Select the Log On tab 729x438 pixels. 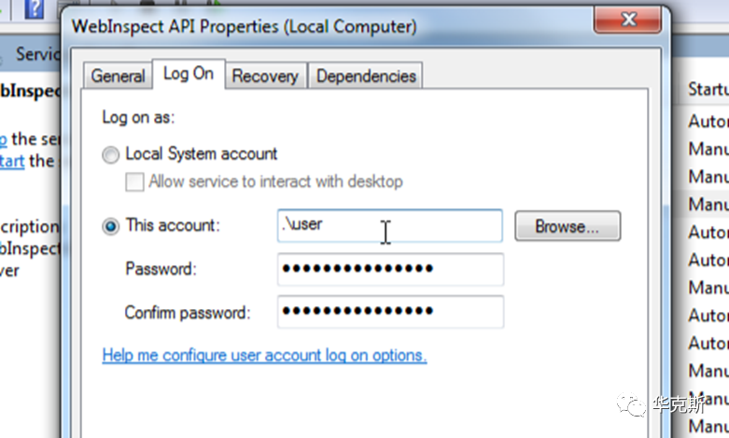(188, 74)
